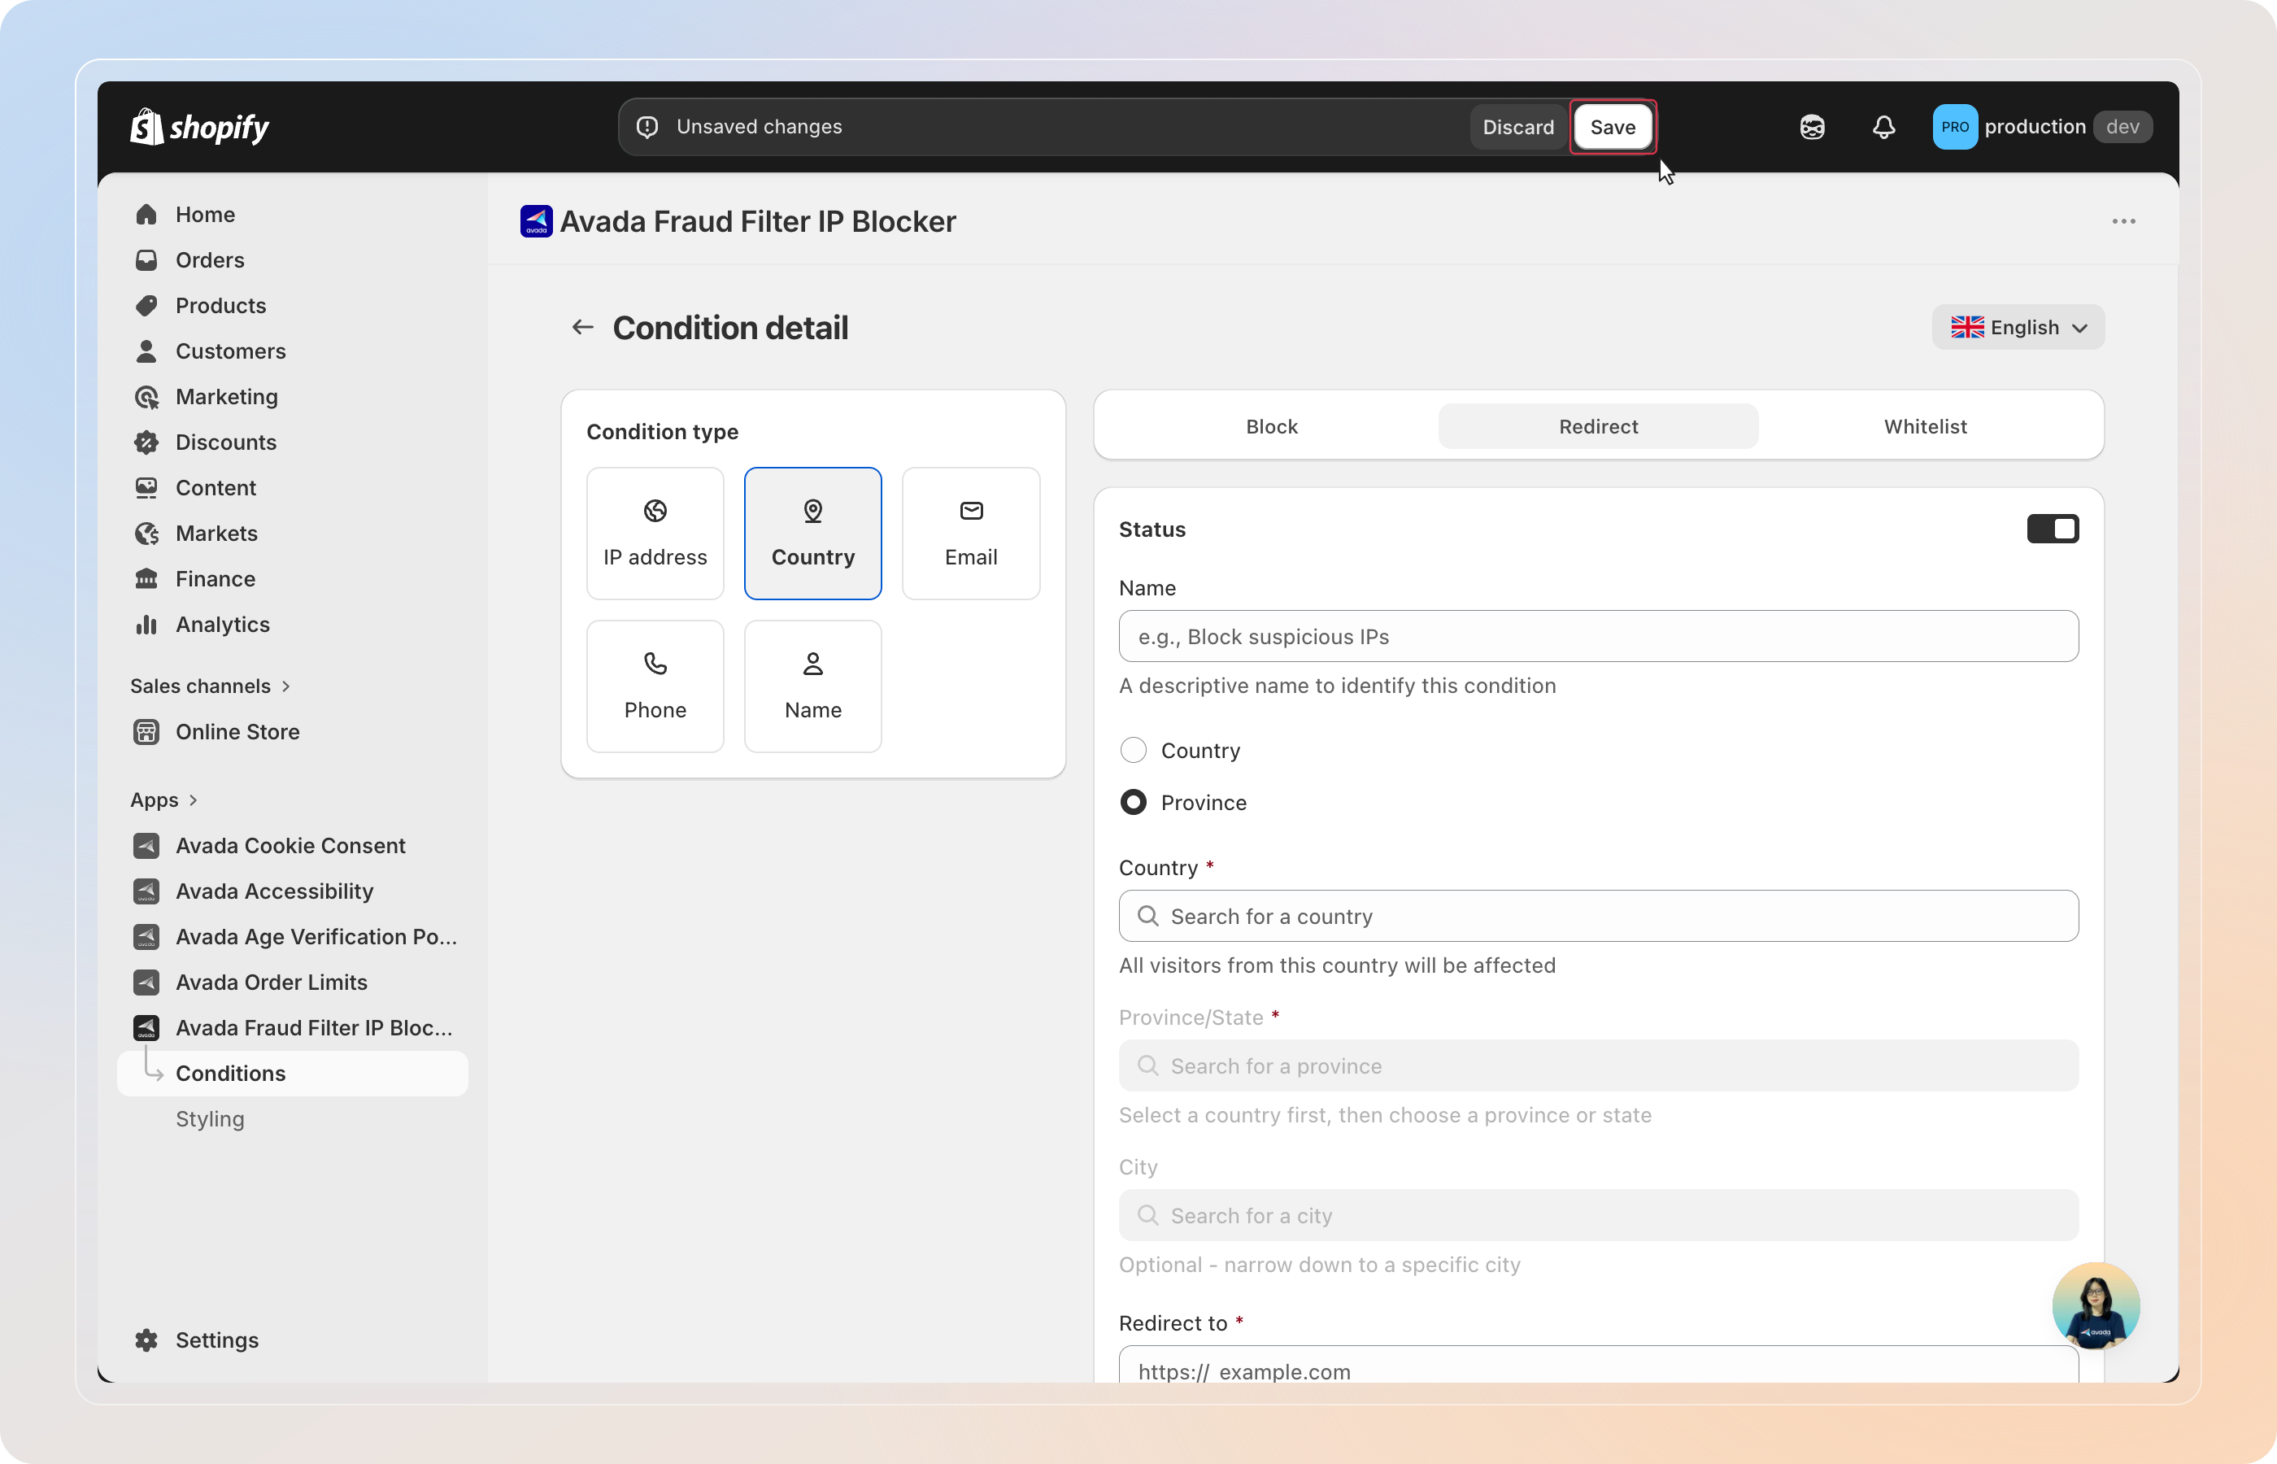The height and width of the screenshot is (1464, 2277).
Task: Click the Online Store storefront icon
Action: [146, 731]
